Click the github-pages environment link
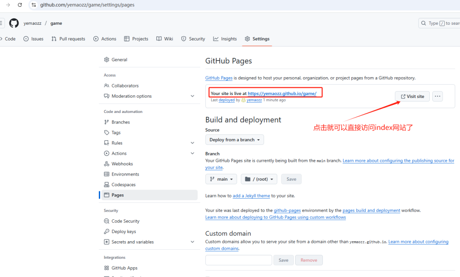 point(287,211)
